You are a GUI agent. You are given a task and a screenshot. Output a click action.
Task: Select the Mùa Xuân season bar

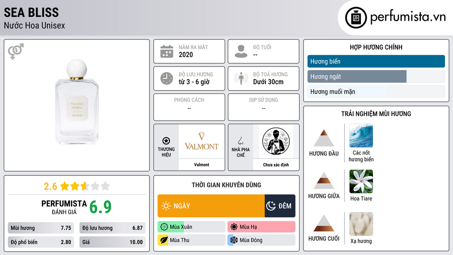tap(192, 227)
